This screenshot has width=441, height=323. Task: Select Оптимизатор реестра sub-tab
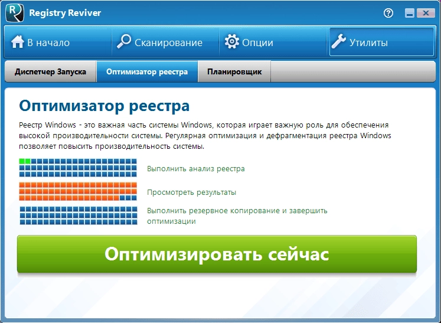click(147, 72)
